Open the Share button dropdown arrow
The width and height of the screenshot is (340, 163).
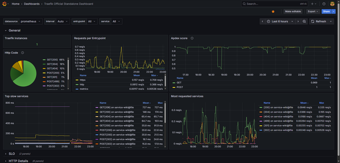tap(334, 11)
